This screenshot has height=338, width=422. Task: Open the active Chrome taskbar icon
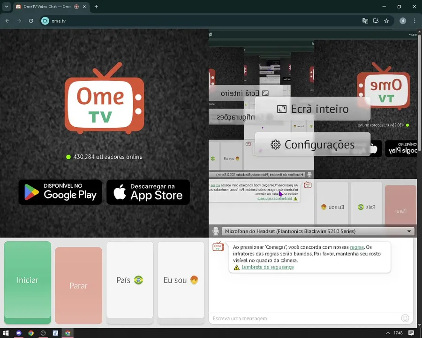coord(68,333)
